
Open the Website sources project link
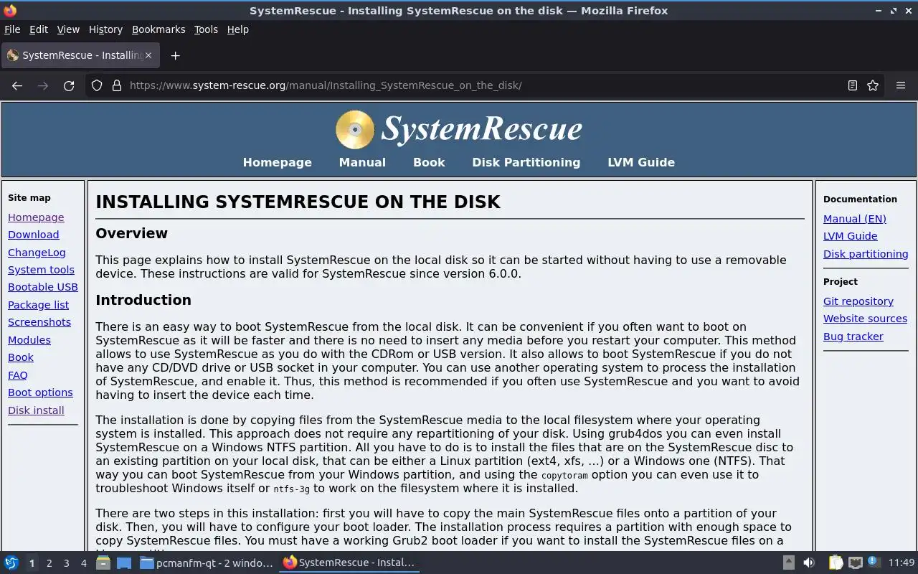point(865,319)
